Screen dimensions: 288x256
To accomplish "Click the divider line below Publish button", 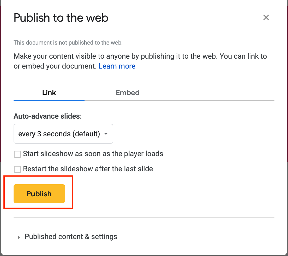I will (144, 217).
